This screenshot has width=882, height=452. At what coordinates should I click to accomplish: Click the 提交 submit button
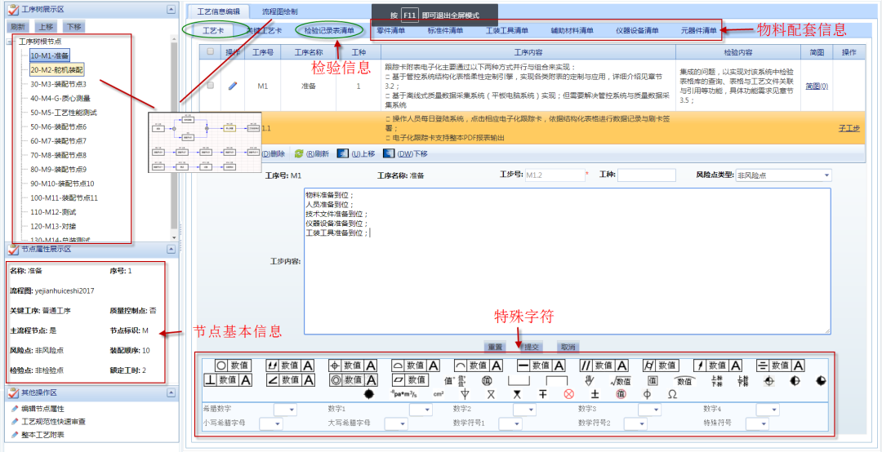531,347
